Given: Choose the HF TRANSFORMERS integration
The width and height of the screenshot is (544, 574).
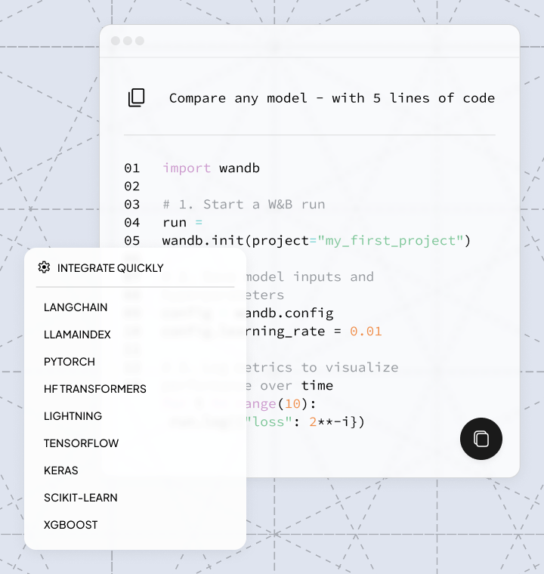Looking at the screenshot, I should tap(95, 389).
